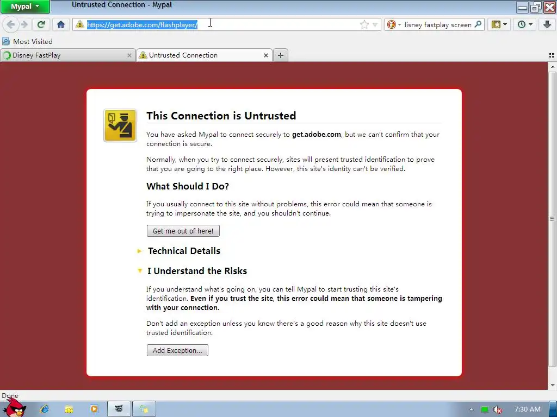Open the home page via house icon
Image resolution: width=557 pixels, height=417 pixels.
(61, 24)
